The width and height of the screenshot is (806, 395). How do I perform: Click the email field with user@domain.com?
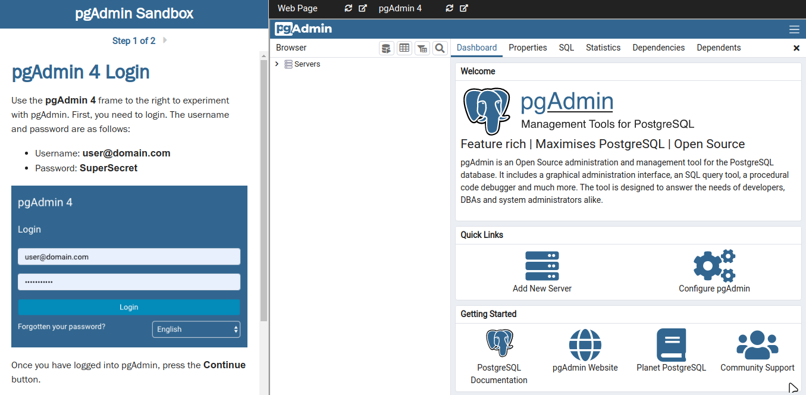pyautogui.click(x=128, y=256)
